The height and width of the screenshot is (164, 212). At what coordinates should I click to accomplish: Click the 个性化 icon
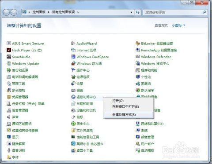pyautogui.click(x=138, y=77)
